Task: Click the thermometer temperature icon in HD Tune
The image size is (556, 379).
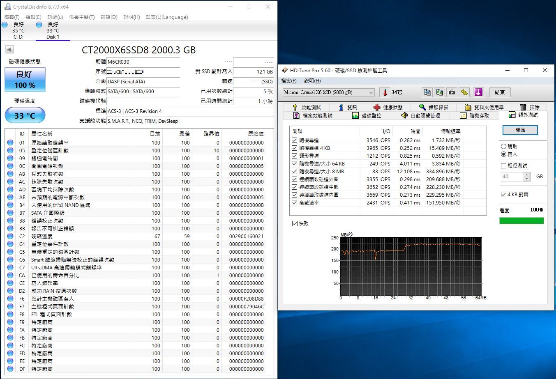Action: coord(385,92)
